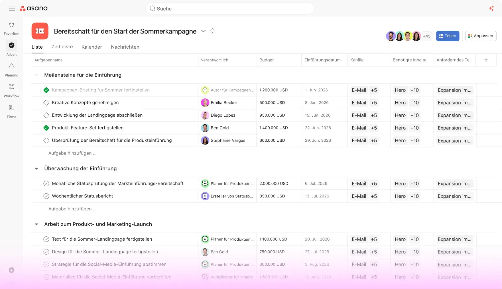This screenshot has width=502, height=289.
Task: Complete Kreative Konzepte genehmigen milestone
Action: pyautogui.click(x=46, y=103)
